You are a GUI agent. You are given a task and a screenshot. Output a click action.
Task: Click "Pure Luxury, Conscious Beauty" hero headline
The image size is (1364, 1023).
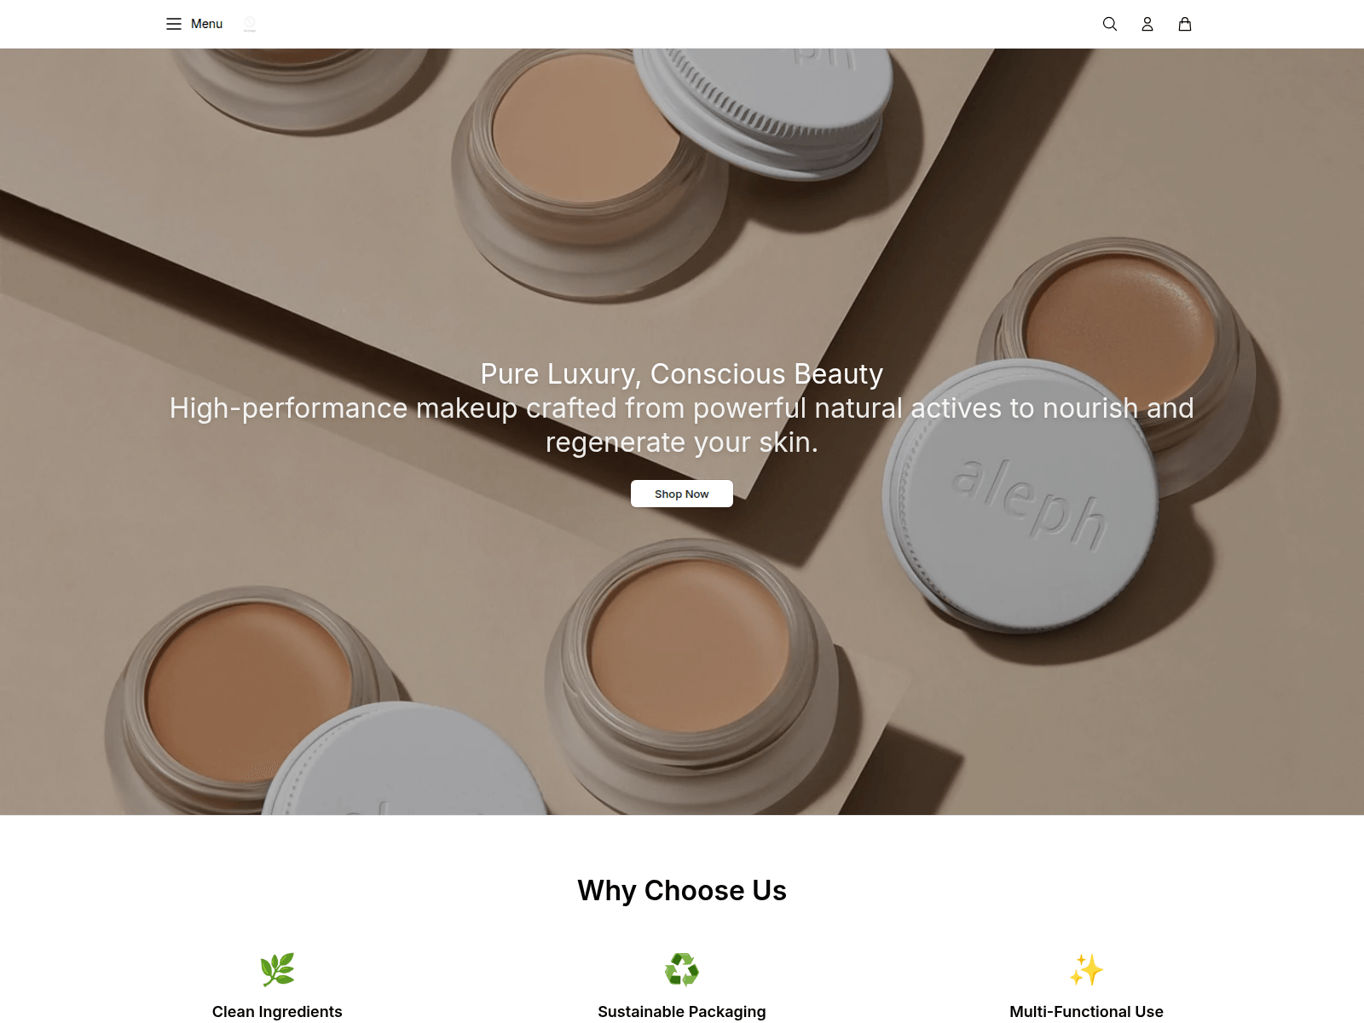pos(682,374)
